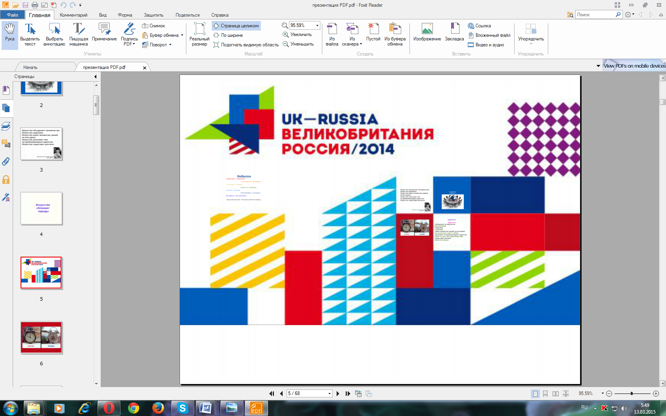This screenshot has height=416, width=666.
Task: Switch to the View (Вид) tab
Action: point(103,15)
